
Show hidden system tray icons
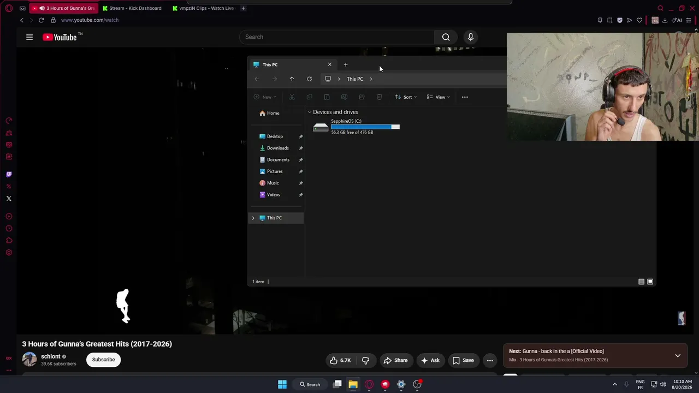tap(615, 385)
